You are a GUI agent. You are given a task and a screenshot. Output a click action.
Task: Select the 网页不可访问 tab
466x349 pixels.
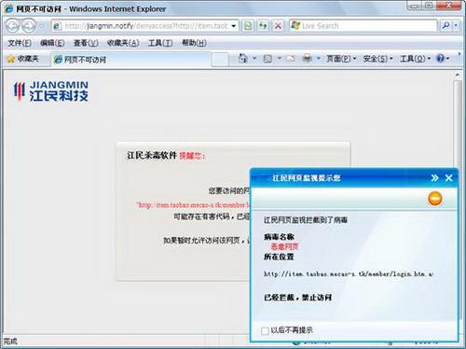(130, 59)
